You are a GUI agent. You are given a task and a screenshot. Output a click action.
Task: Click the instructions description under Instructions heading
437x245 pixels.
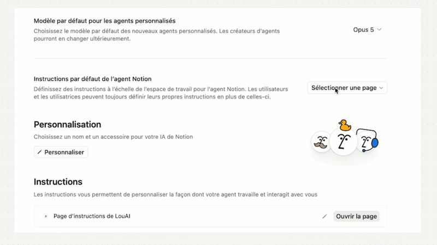[x=175, y=194]
